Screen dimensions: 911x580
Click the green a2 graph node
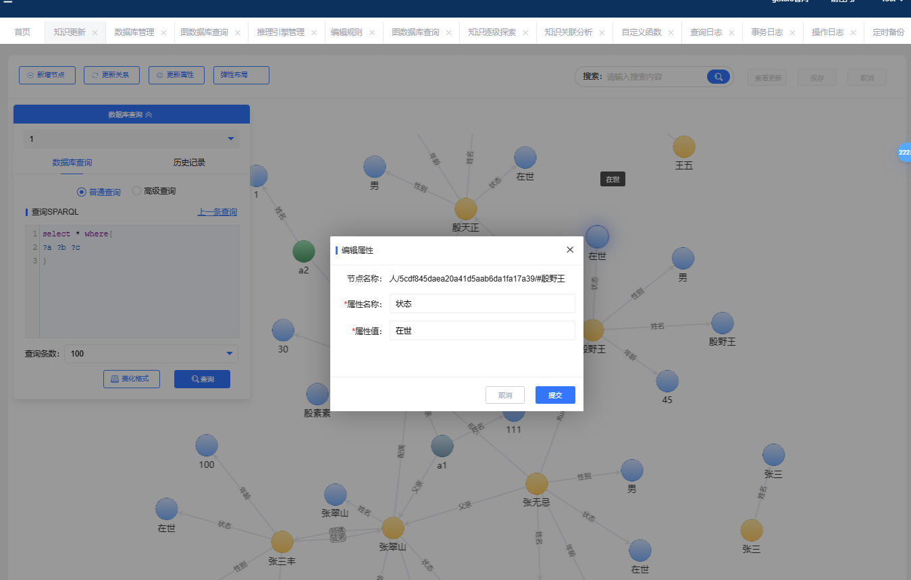[304, 251]
